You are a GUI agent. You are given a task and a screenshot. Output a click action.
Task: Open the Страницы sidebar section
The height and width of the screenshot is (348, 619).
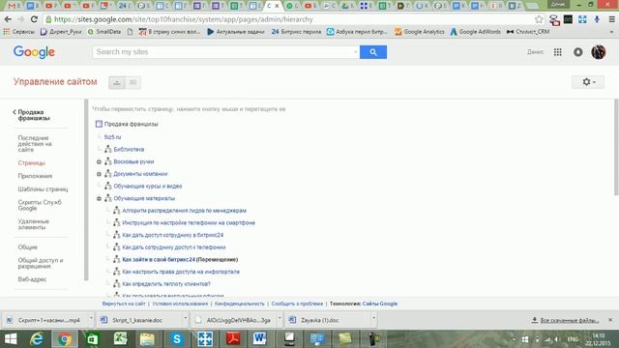click(x=32, y=163)
